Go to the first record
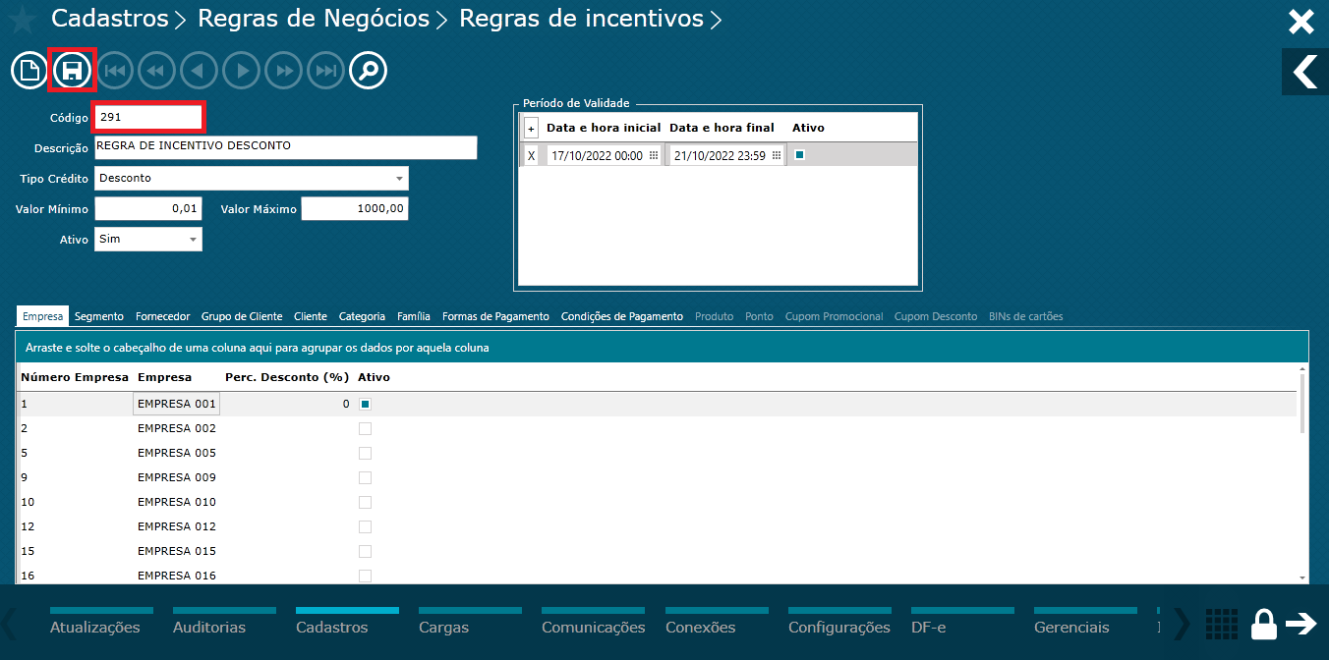Screen dimensions: 1329x660 coord(115,71)
